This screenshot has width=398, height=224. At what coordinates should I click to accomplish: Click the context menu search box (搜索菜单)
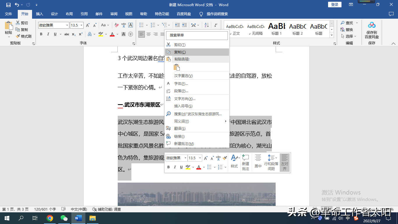pos(197,35)
